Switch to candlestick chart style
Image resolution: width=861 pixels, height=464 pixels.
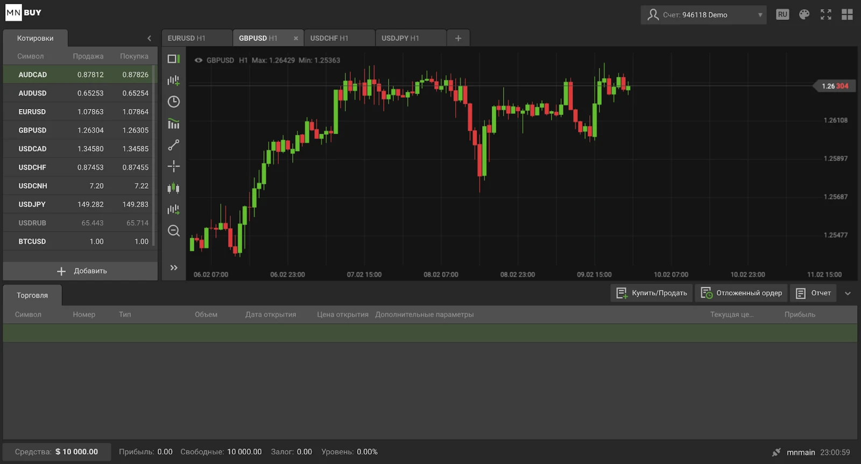pyautogui.click(x=173, y=188)
